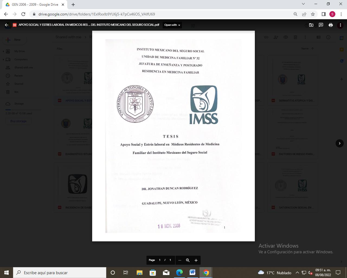The image size is (347, 278).
Task: Open Cortana from taskbar
Action: [113, 273]
